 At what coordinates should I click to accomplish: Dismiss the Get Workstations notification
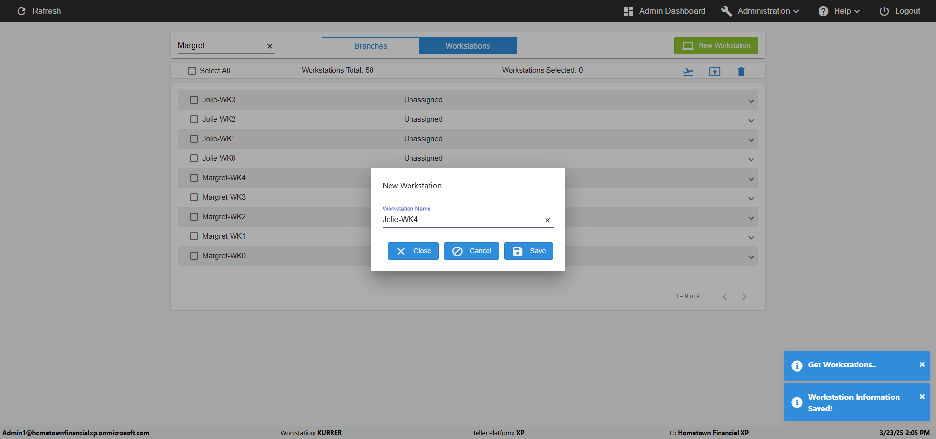(x=922, y=364)
